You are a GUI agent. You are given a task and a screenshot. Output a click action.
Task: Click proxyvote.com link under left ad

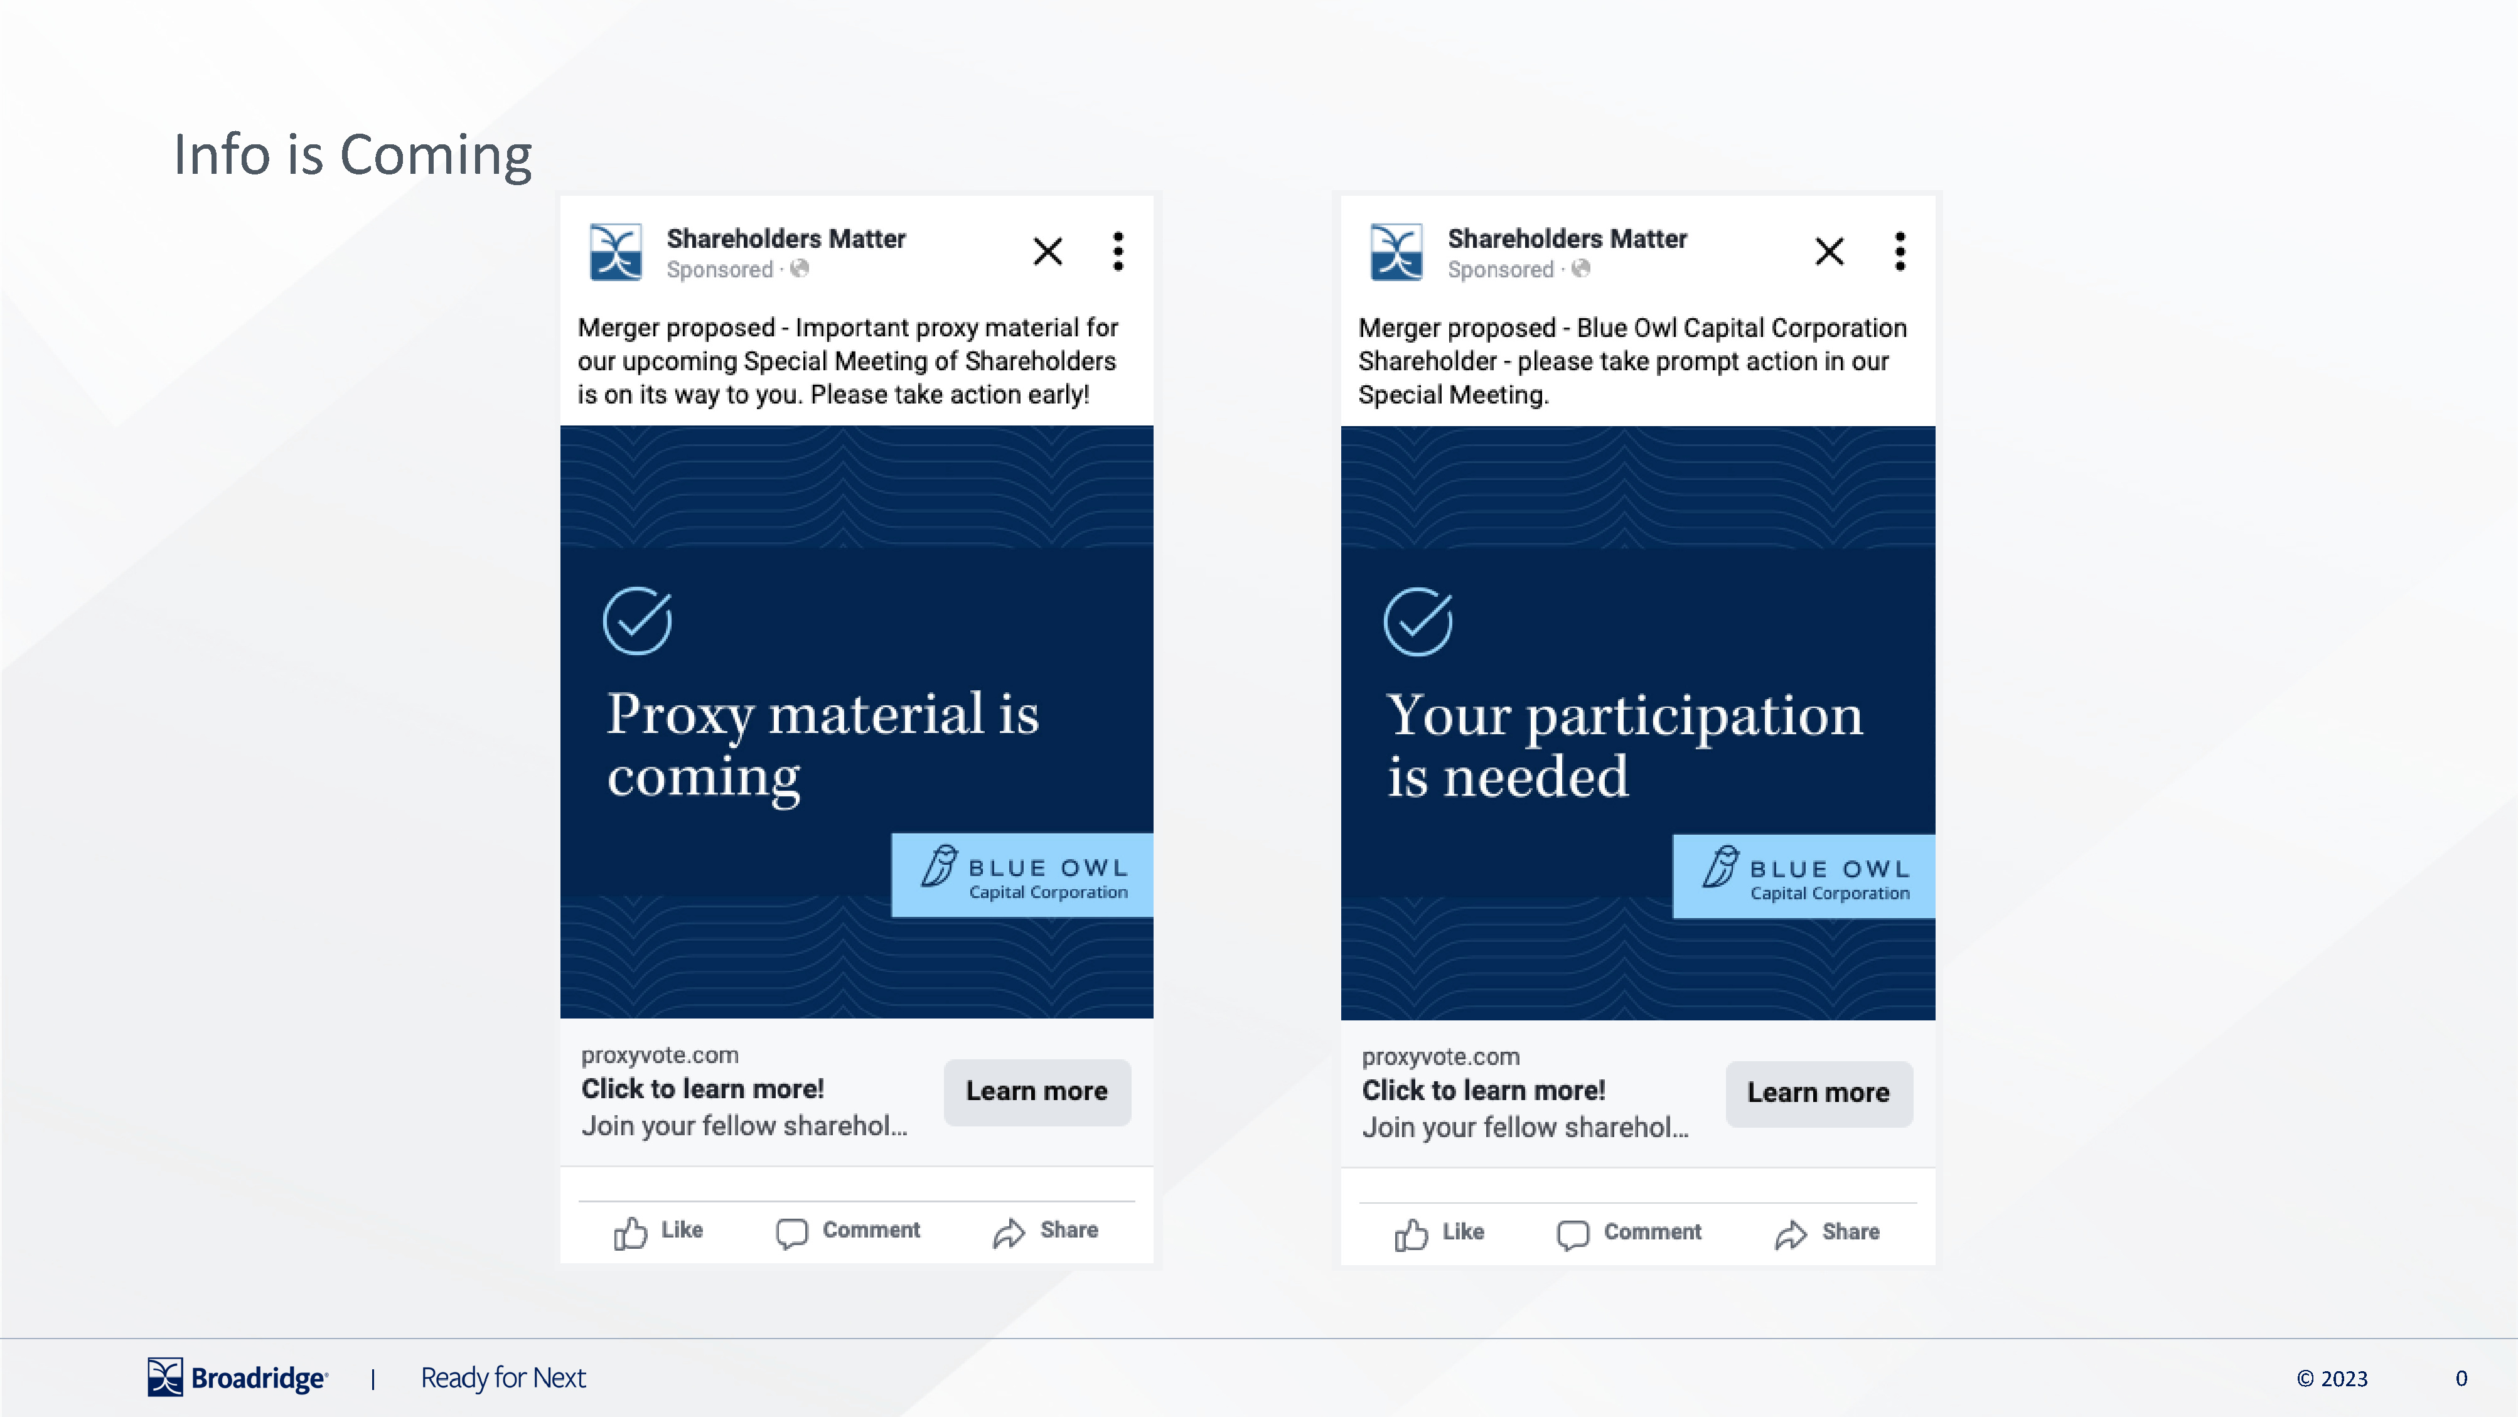660,1056
